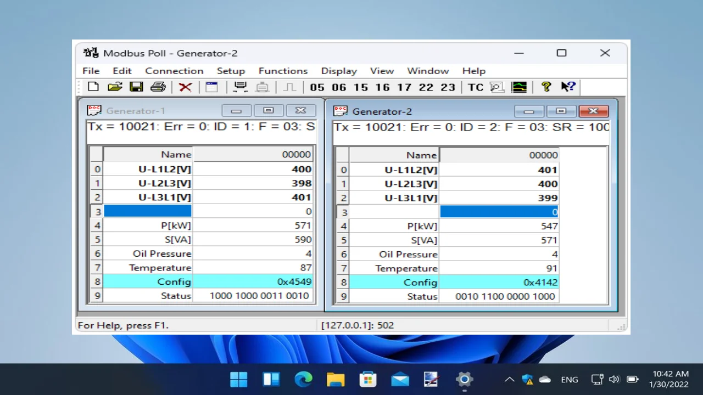Maximize the Generator-2 child window

point(561,111)
